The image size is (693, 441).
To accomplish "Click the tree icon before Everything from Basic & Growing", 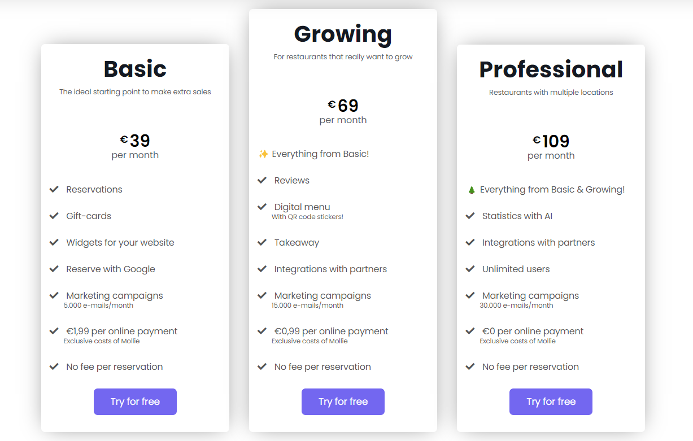I will [x=470, y=189].
